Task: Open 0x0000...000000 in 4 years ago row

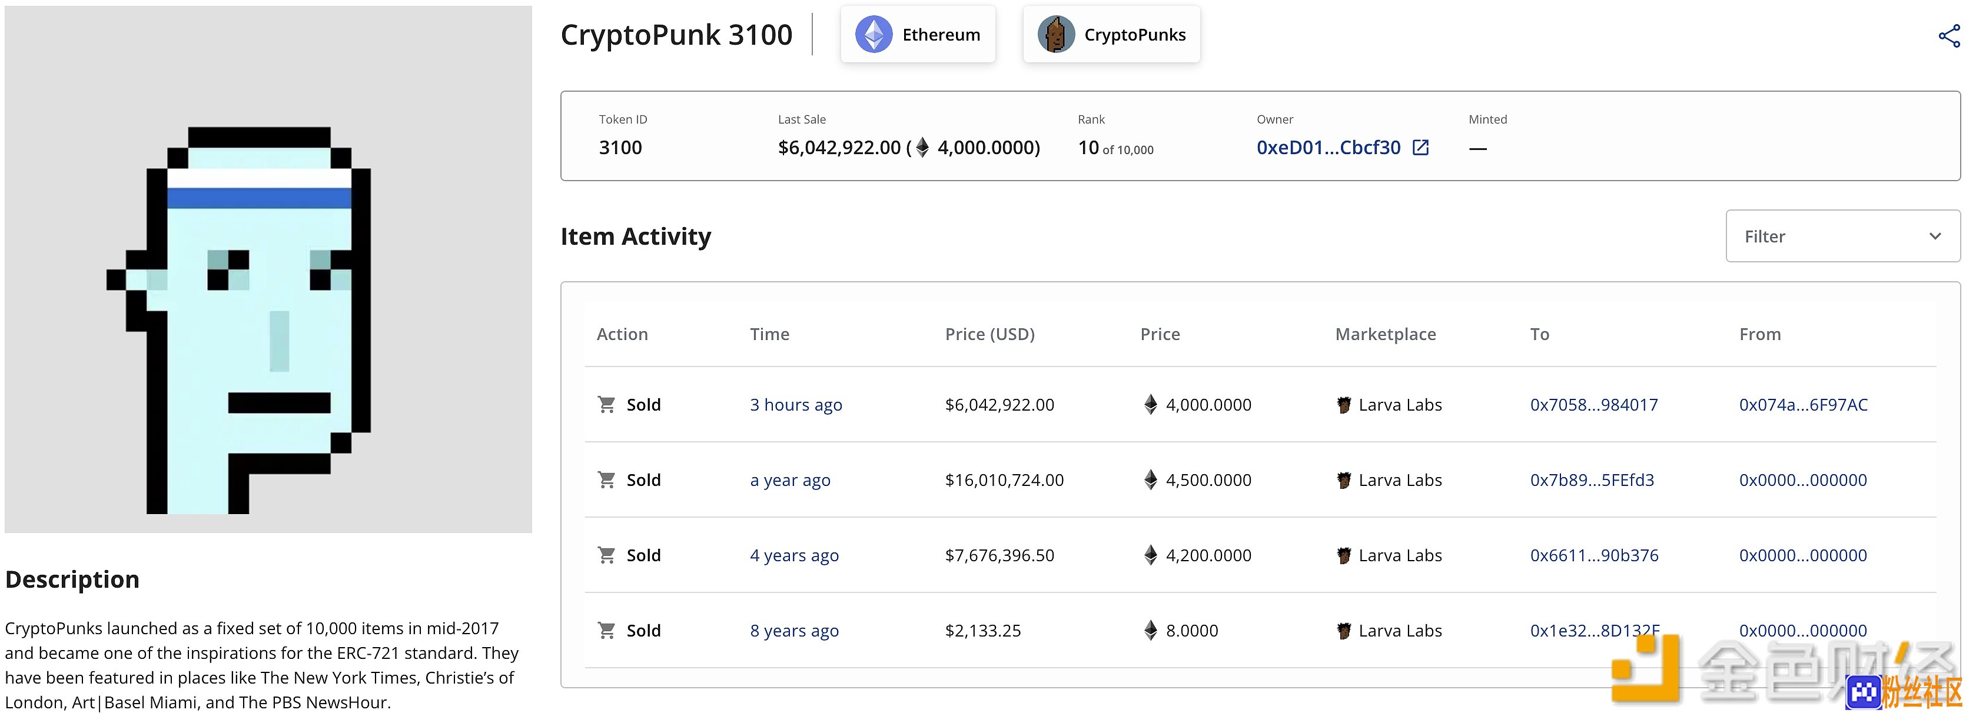Action: 1803,556
